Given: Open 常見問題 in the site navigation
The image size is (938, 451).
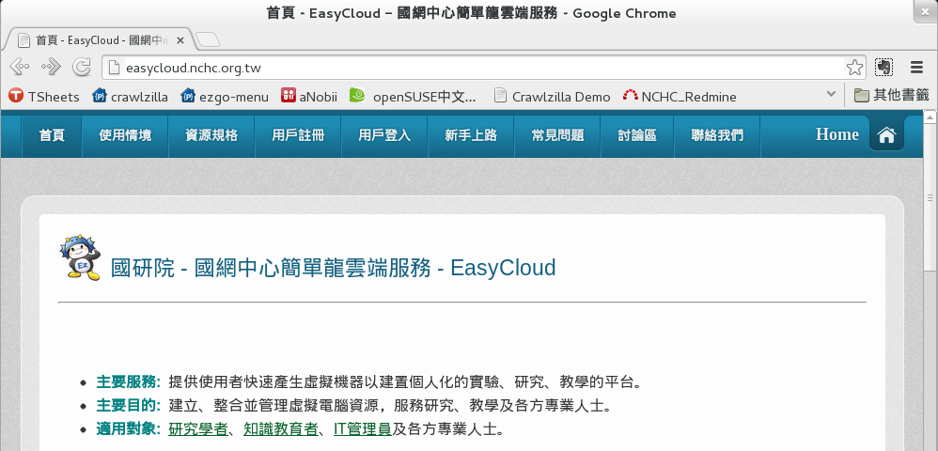Looking at the screenshot, I should 557,135.
